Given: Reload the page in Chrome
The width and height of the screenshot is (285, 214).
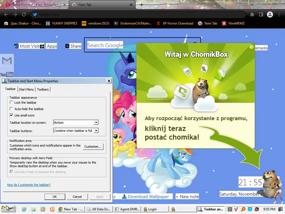Looking at the screenshot, I should 24,14.
